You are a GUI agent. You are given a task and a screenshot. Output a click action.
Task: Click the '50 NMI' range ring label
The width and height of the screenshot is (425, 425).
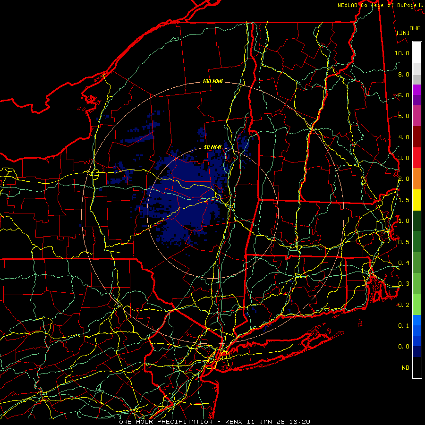(212, 147)
